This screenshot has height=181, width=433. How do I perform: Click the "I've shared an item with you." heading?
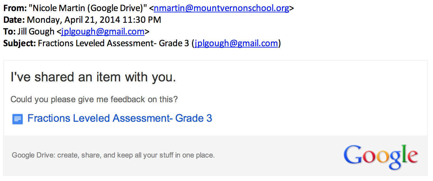(x=93, y=77)
